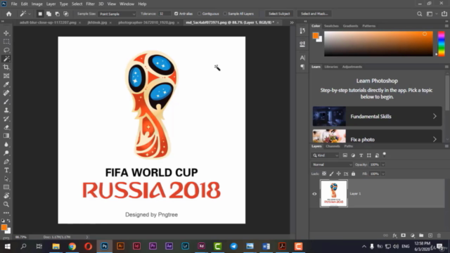Toggle Lock transparent pixels
The image size is (450, 253).
coord(324,174)
